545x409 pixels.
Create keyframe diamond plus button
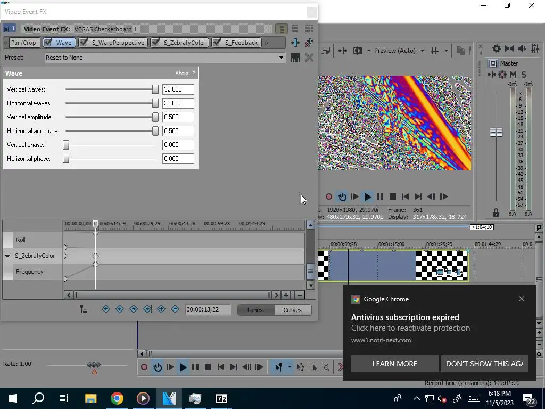(161, 309)
